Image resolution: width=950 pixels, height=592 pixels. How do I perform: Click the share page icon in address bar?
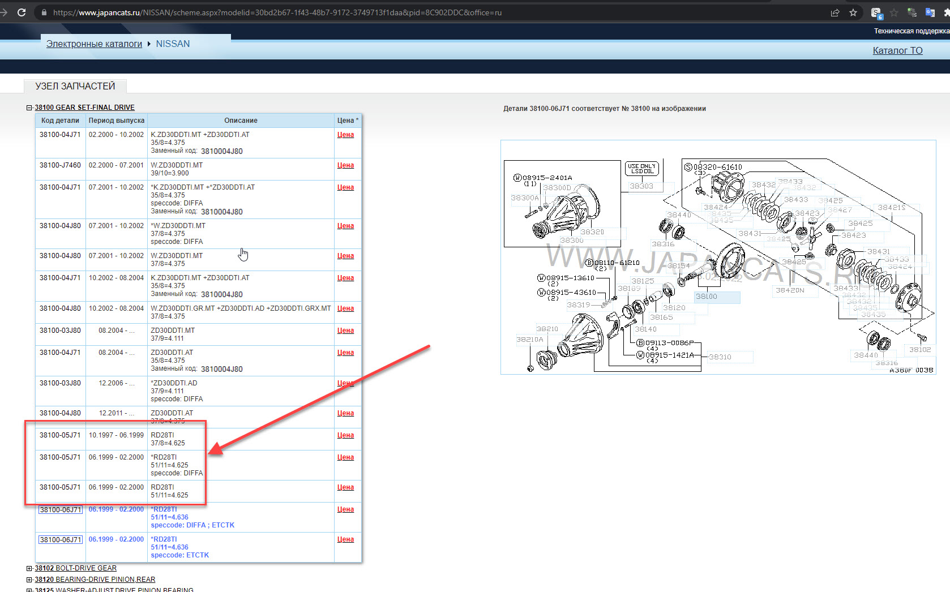[x=835, y=12]
